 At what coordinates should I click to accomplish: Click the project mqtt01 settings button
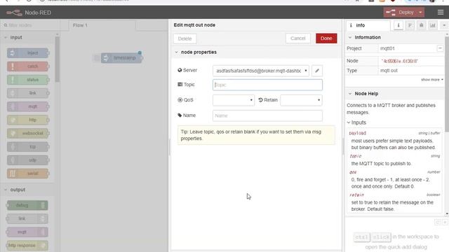pyautogui.click(x=440, y=48)
